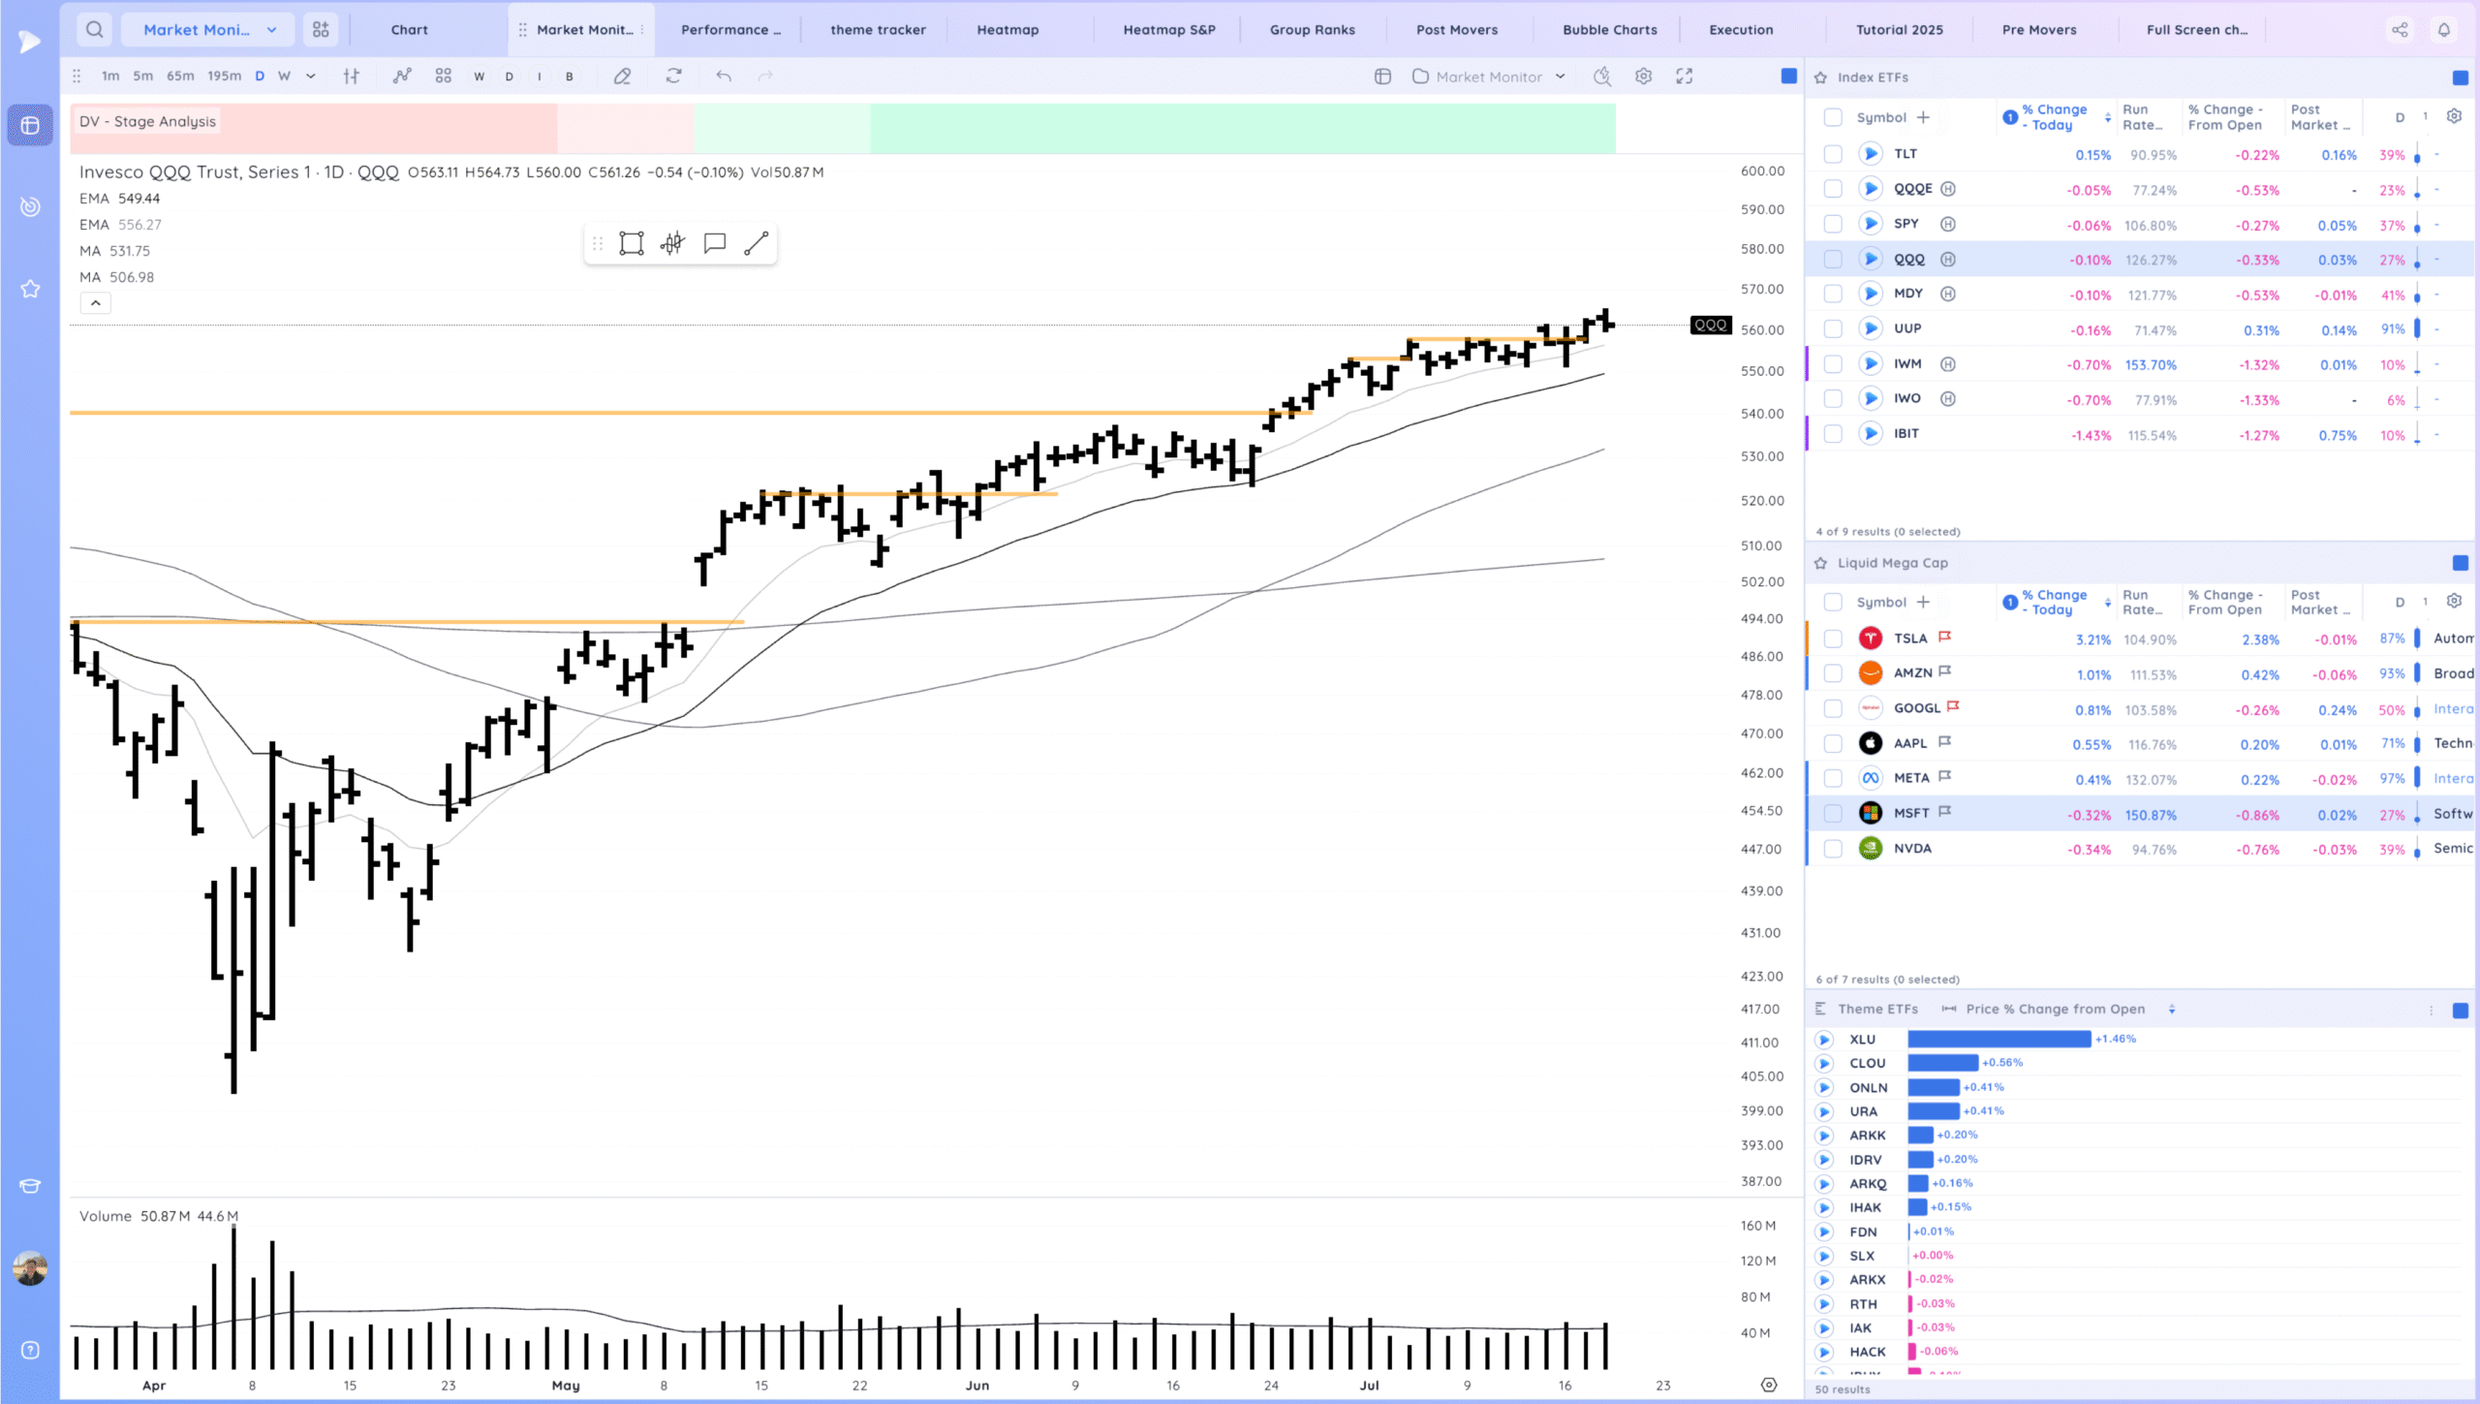Select the trend line drawing tool
2480x1404 pixels.
[756, 243]
